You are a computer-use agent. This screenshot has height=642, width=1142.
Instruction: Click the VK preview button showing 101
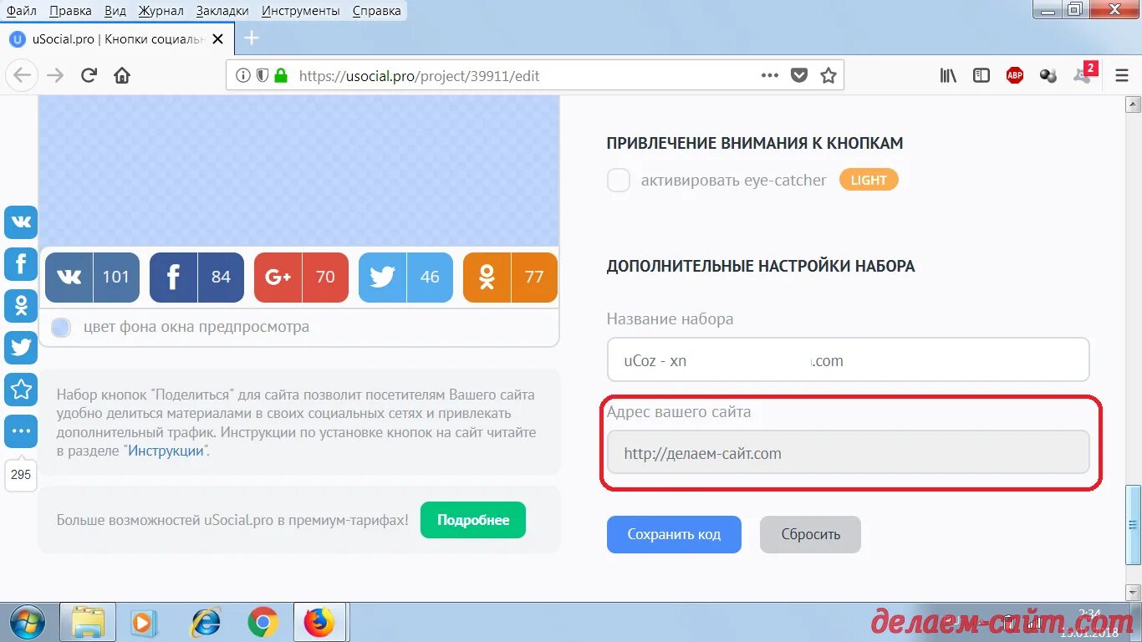pyautogui.click(x=92, y=277)
